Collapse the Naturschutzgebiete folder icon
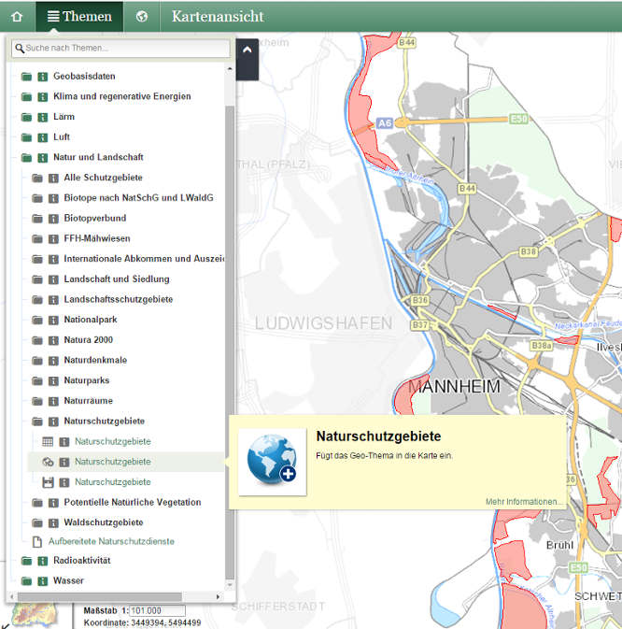Screen dimensions: 622x629 coord(37,422)
